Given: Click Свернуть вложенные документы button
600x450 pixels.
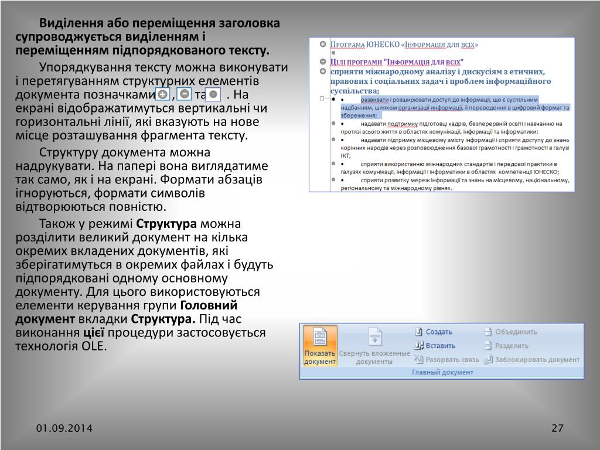Looking at the screenshot, I should click(x=374, y=346).
